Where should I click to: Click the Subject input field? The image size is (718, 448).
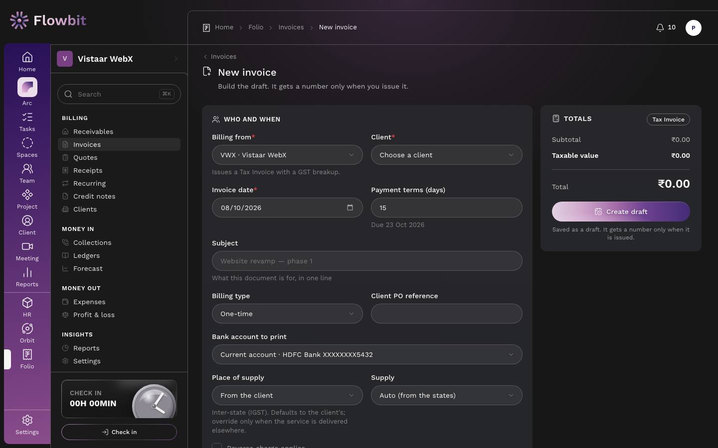pyautogui.click(x=367, y=261)
